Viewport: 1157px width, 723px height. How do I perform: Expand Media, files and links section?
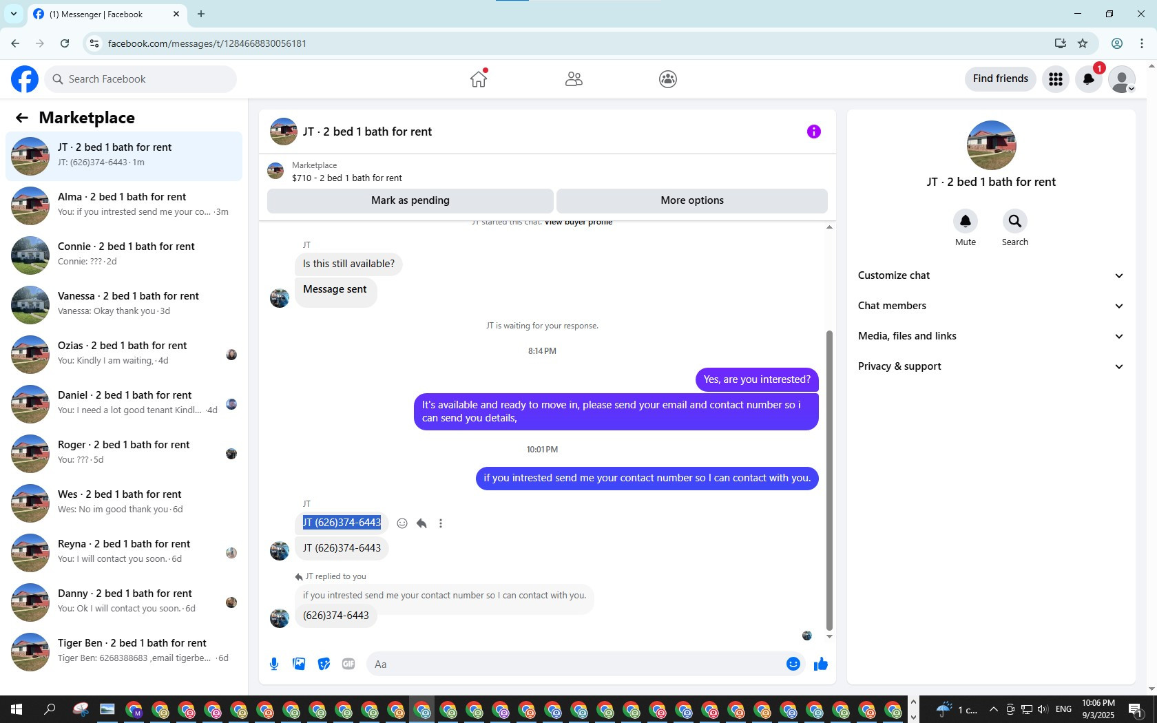tap(991, 336)
